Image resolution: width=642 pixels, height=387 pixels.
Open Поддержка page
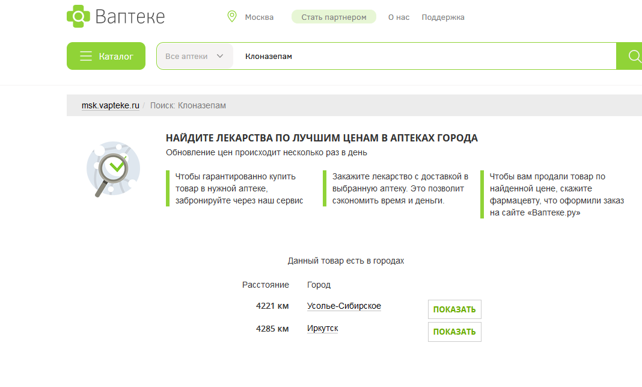coord(443,17)
